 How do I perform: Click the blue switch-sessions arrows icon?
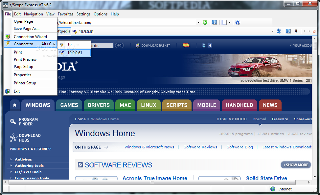pyautogui.click(x=279, y=31)
